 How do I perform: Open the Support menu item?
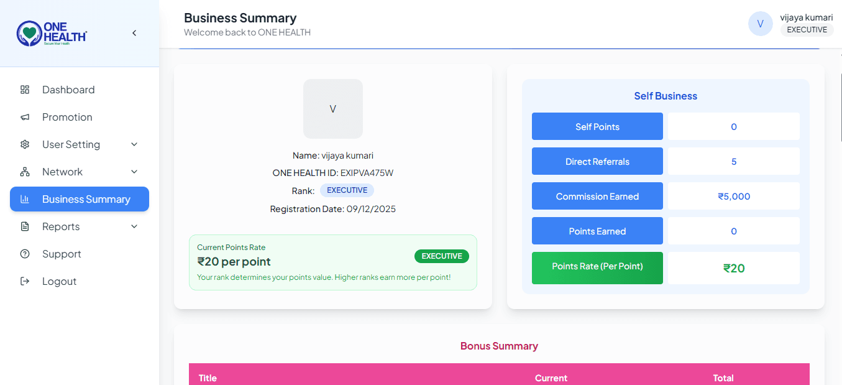click(80, 254)
